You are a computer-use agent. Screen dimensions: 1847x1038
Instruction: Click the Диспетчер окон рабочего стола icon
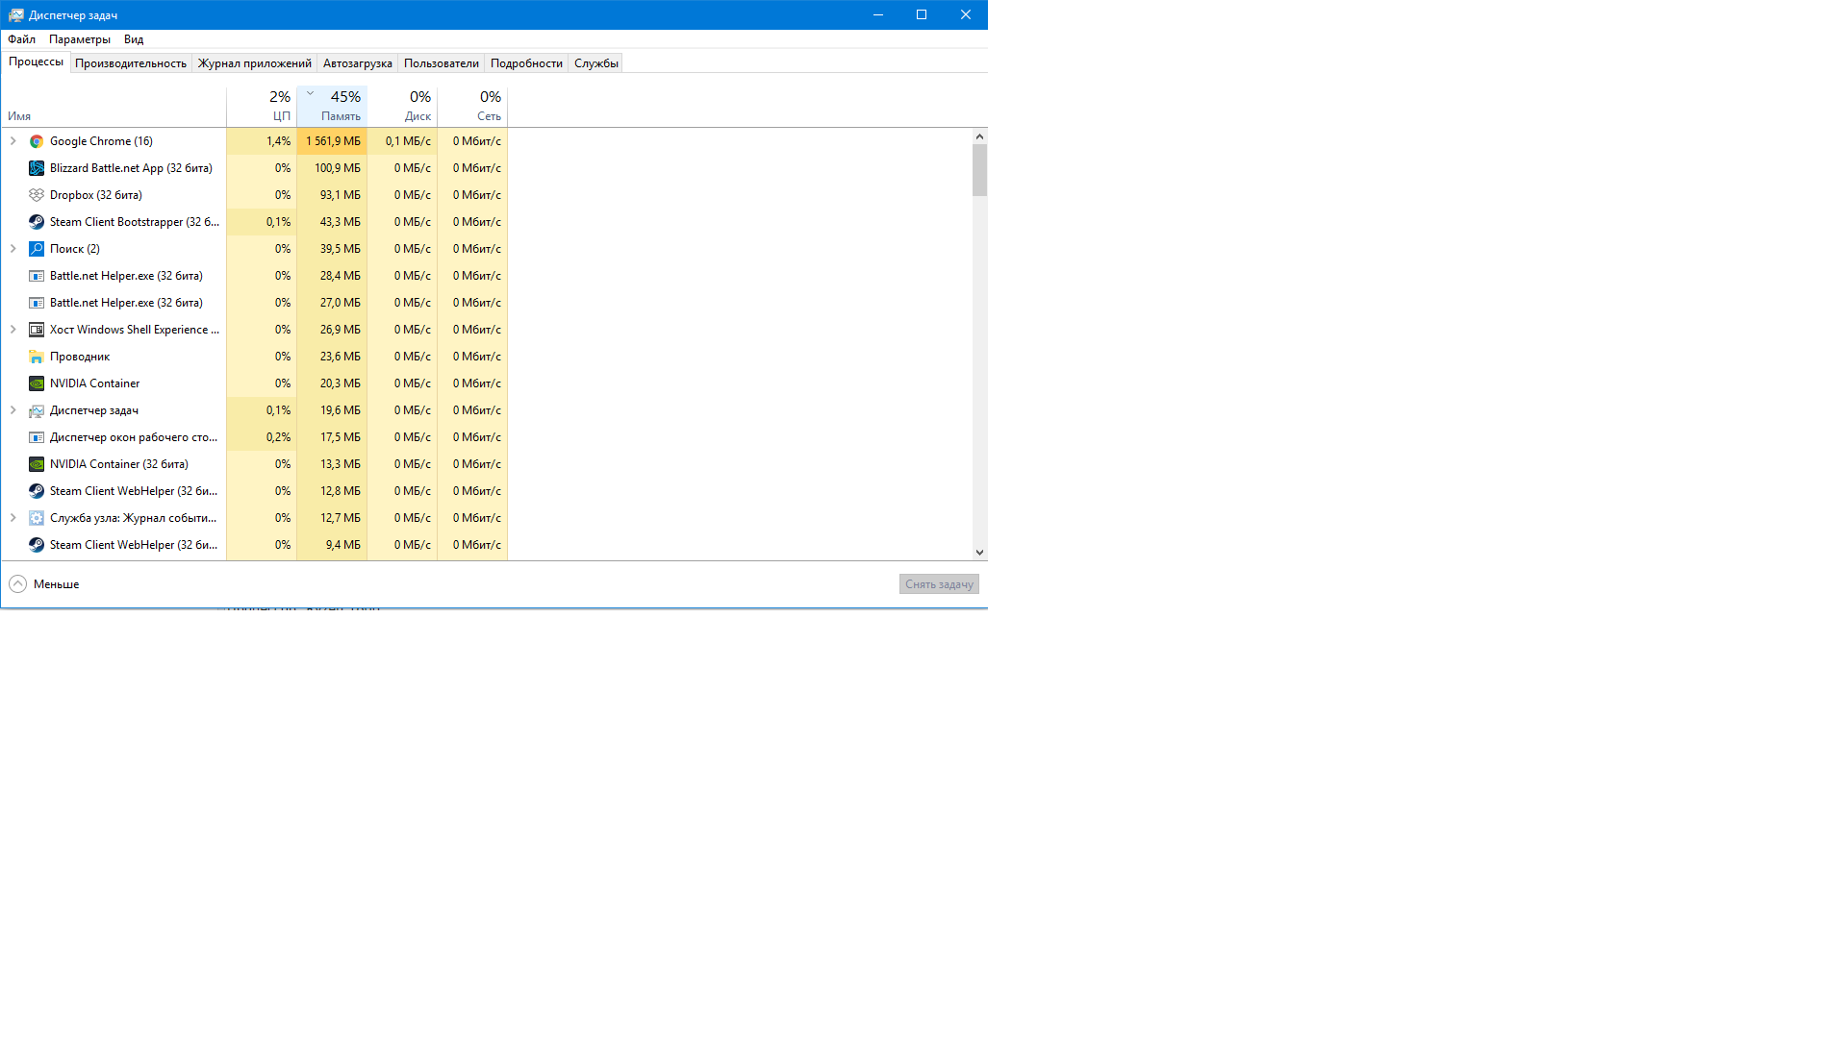coord(37,437)
